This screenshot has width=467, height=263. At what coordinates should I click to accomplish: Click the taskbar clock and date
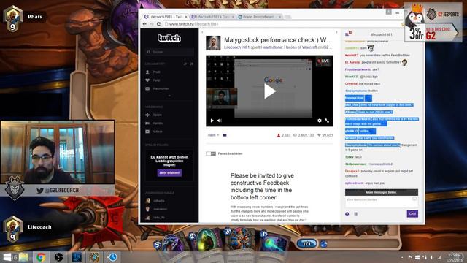click(x=454, y=257)
